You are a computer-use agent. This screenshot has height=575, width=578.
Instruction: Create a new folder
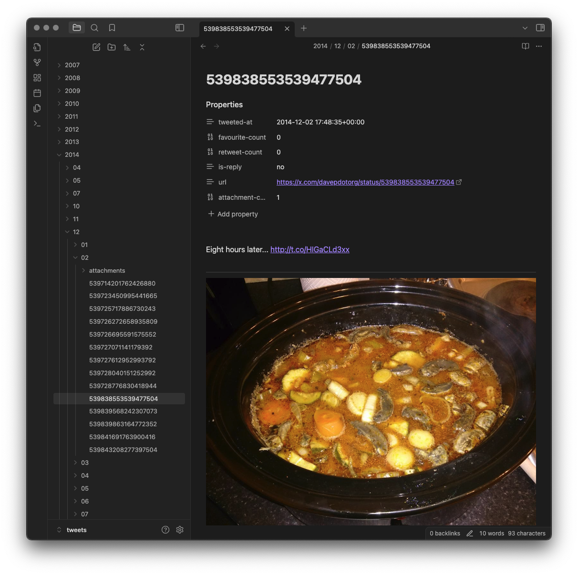[x=112, y=47]
